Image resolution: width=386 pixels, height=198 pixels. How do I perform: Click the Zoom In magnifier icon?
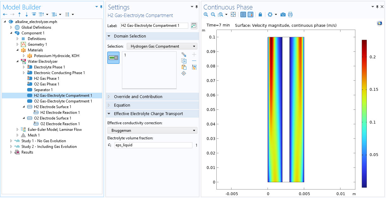206,15
